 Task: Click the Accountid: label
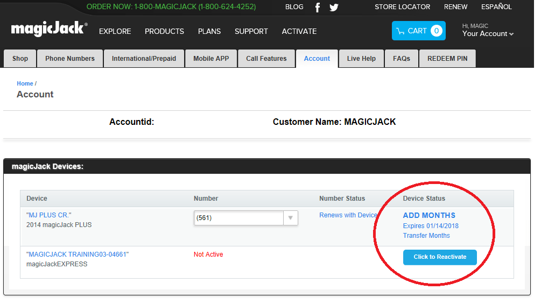131,122
